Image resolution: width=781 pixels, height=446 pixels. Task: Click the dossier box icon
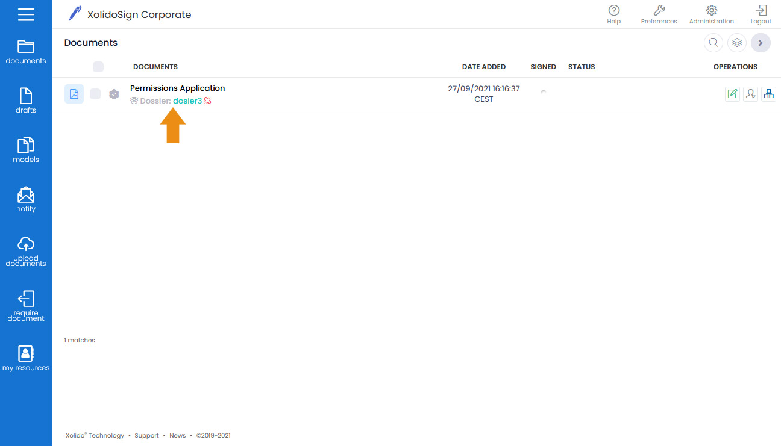point(134,101)
